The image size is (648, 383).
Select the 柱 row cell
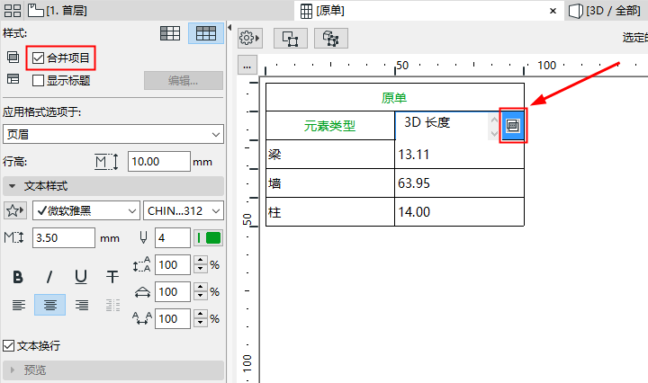point(330,212)
